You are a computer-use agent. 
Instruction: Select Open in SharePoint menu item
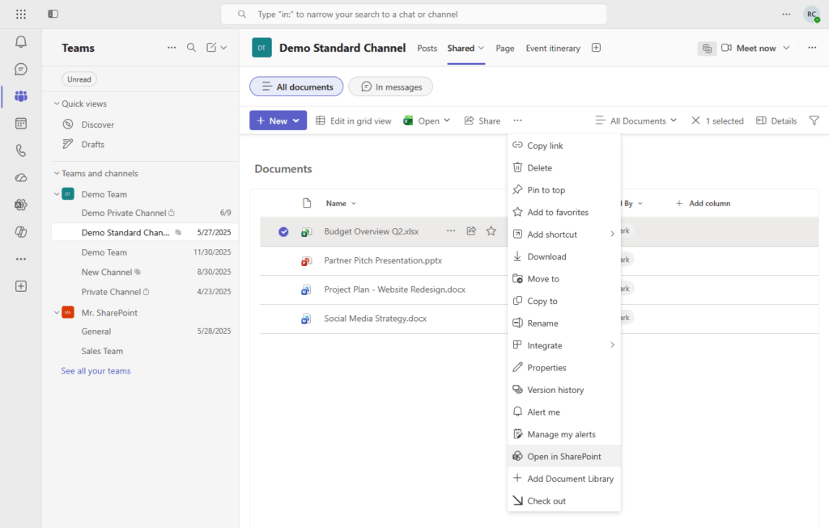coord(563,456)
